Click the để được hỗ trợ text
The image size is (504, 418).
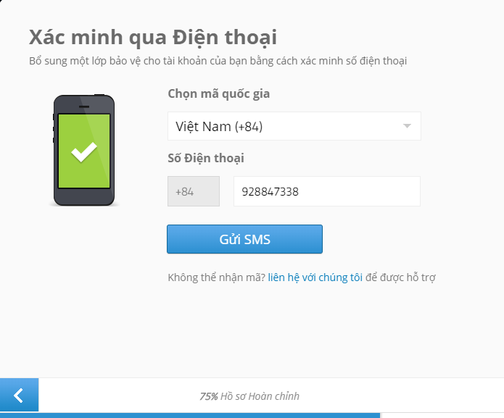[x=400, y=277]
